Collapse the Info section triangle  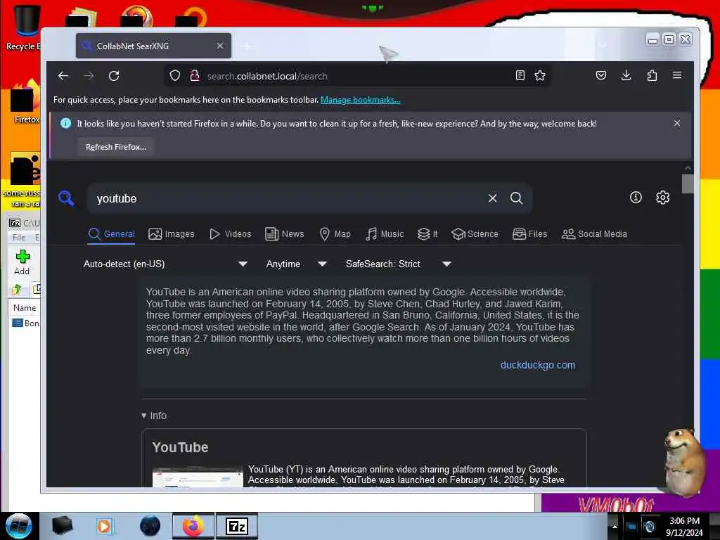[143, 416]
